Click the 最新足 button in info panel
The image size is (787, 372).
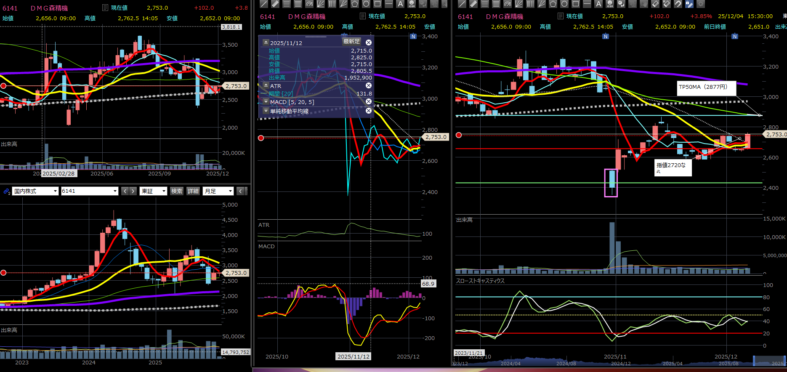click(351, 42)
